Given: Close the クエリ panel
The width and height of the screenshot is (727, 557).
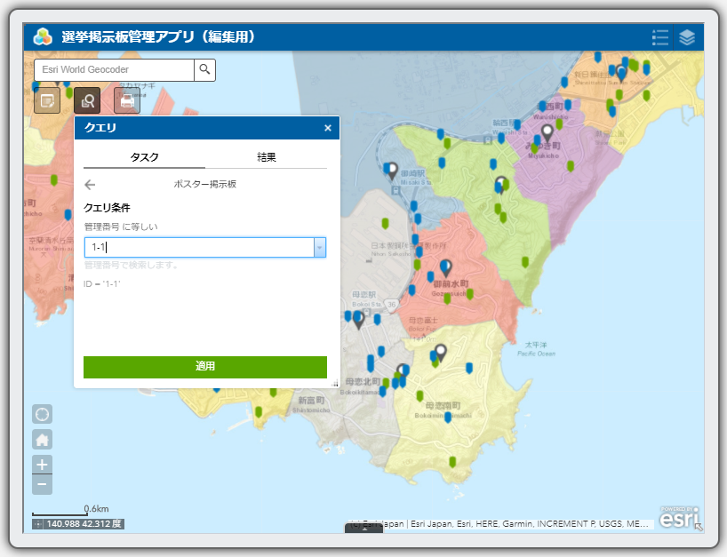Looking at the screenshot, I should 328,128.
